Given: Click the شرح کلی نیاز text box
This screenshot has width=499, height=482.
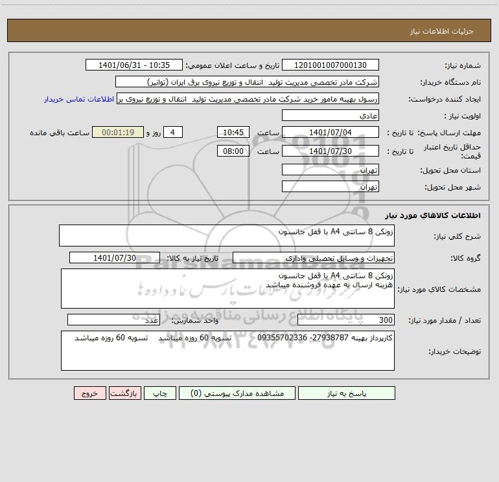Looking at the screenshot, I should (x=227, y=236).
